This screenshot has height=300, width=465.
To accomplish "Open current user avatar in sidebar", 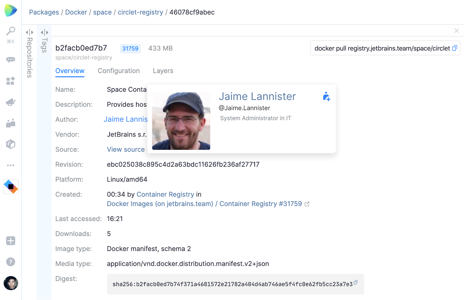I will click(x=11, y=283).
